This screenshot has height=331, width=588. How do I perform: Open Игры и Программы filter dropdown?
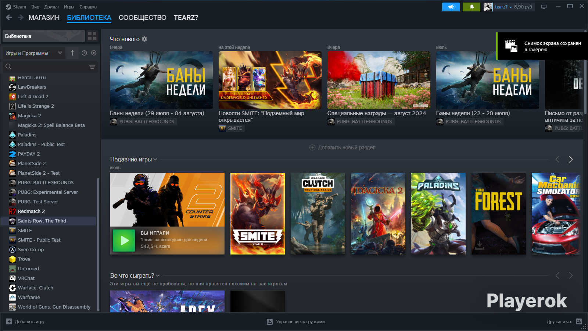tap(34, 53)
